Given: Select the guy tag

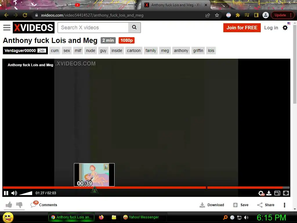Looking at the screenshot, I should coord(103,51).
